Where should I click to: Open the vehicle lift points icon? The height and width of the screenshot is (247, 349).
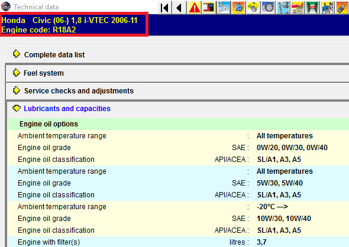pos(312,8)
